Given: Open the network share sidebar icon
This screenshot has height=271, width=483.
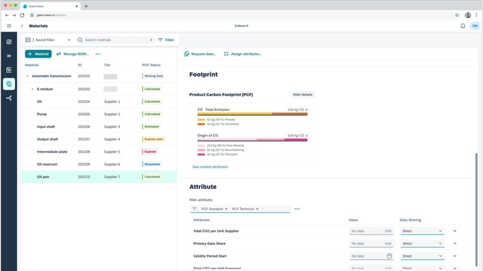Looking at the screenshot, I should (9, 98).
